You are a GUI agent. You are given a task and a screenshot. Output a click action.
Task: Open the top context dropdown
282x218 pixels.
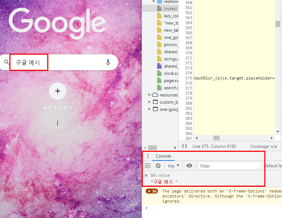[173, 166]
